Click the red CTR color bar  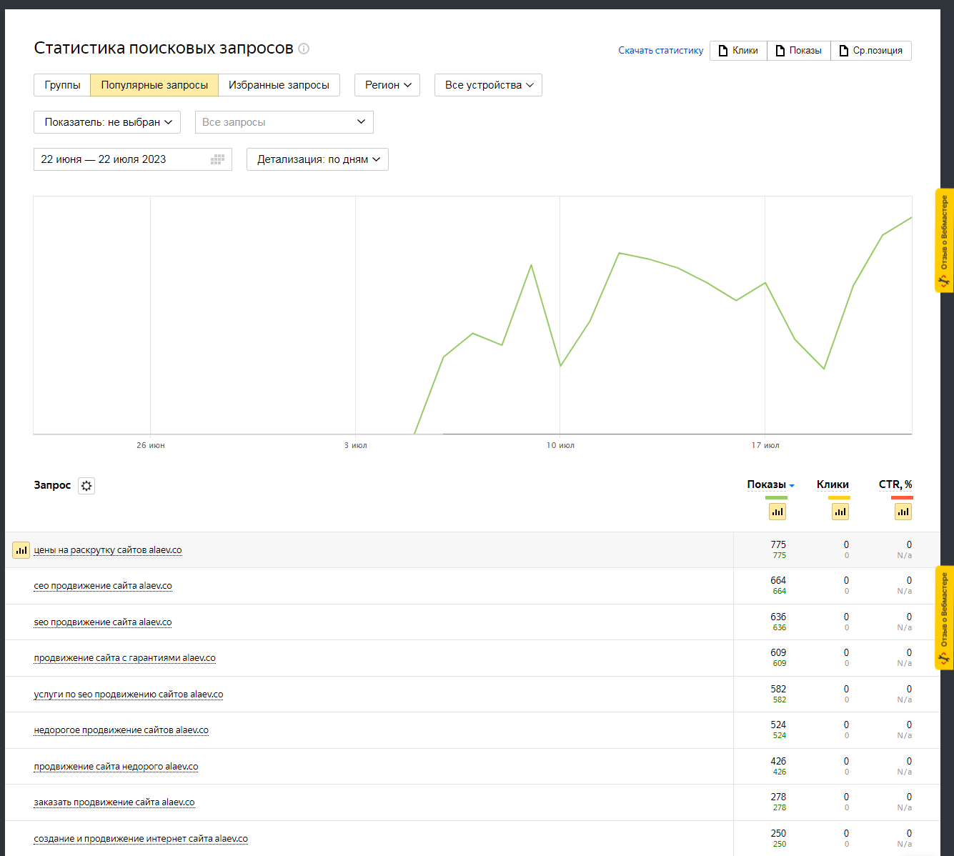pyautogui.click(x=902, y=497)
